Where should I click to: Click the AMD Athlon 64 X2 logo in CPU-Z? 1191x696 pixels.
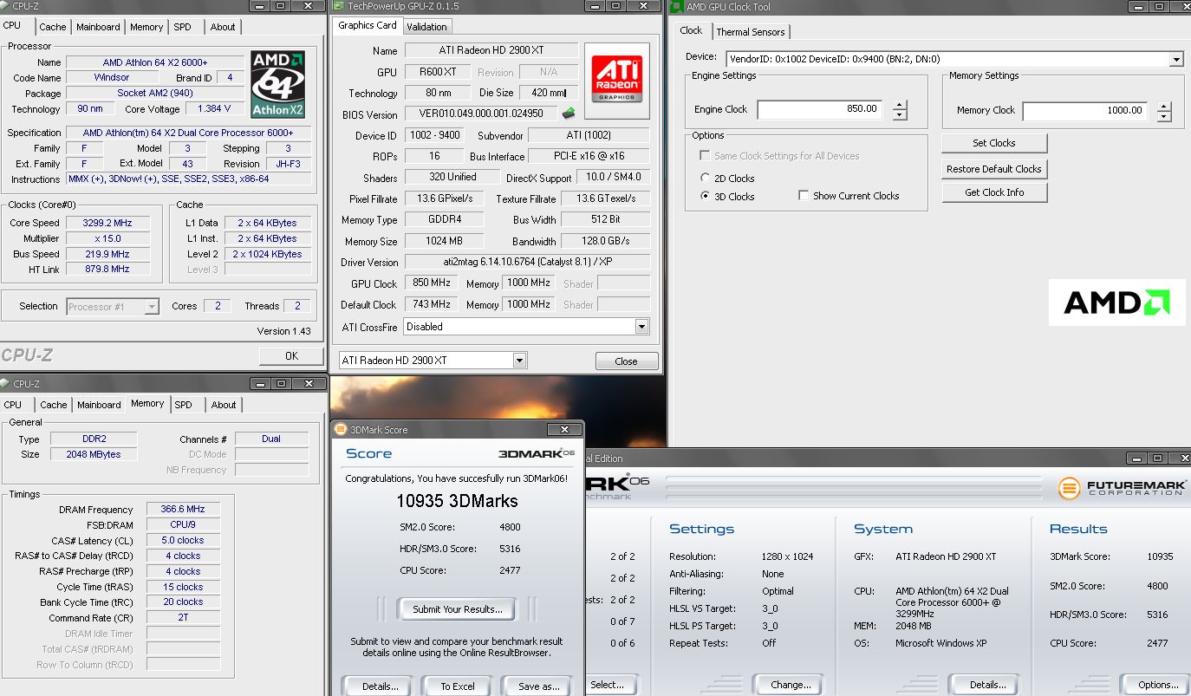[278, 84]
